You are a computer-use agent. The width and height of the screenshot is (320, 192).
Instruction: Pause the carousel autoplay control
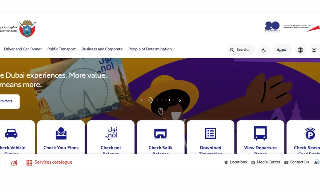pyautogui.click(x=150, y=100)
